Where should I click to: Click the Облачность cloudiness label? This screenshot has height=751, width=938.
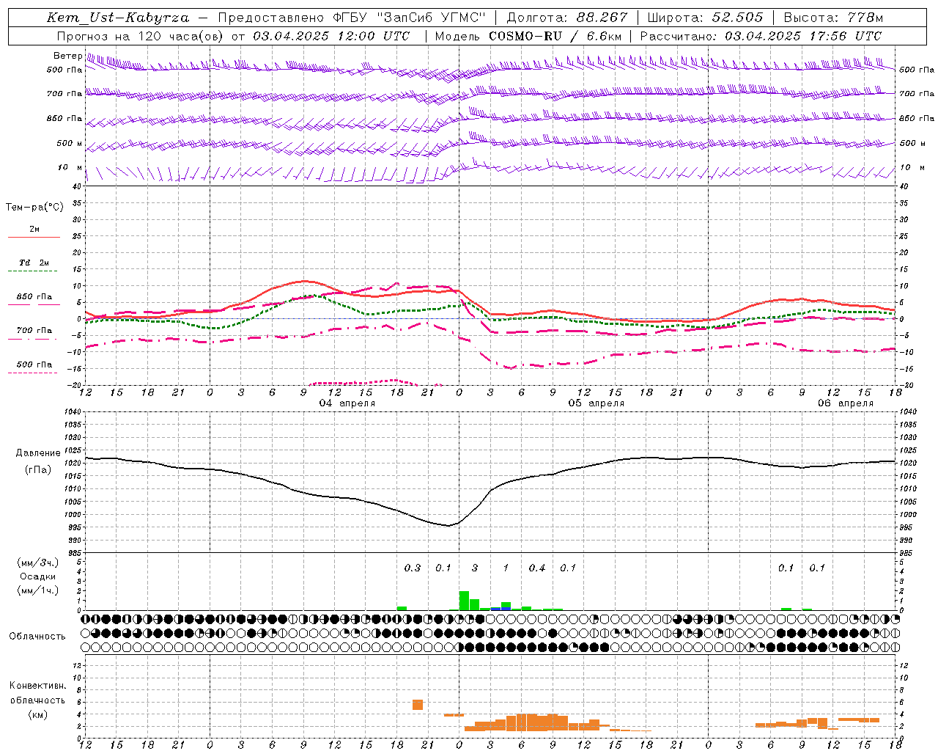(x=37, y=636)
